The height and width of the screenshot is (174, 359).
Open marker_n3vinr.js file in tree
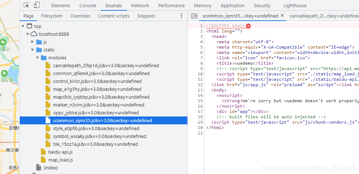click(99, 105)
